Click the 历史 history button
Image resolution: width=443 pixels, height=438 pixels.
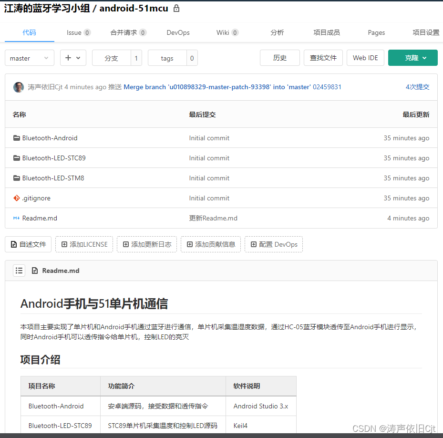(280, 58)
